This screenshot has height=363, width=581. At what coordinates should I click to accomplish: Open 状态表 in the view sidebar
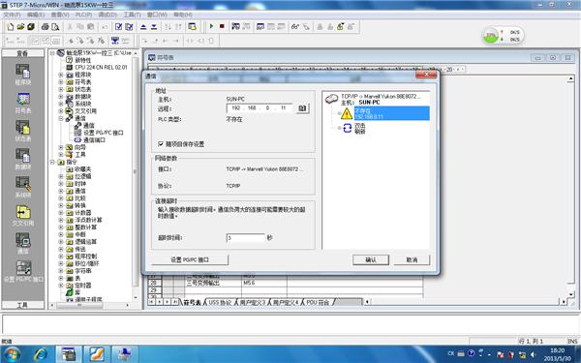[x=22, y=131]
